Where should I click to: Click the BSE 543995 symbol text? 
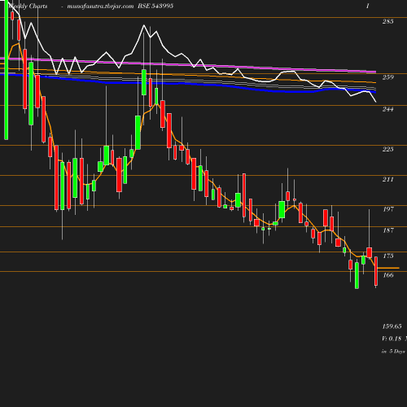click(x=155, y=6)
